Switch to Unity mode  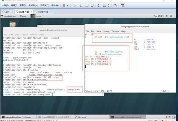(x=115, y=5)
